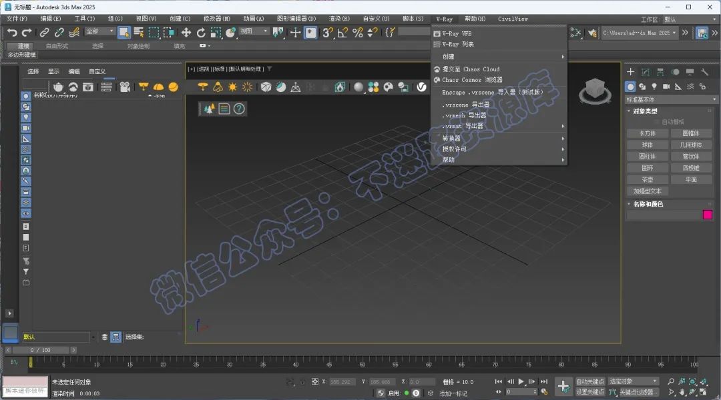
Task: Toggle Percent Snap icon
Action: 358,32
